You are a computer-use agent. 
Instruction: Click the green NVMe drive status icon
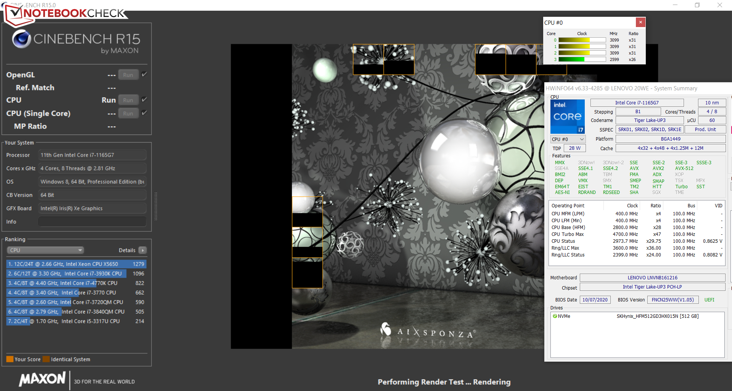(x=555, y=316)
